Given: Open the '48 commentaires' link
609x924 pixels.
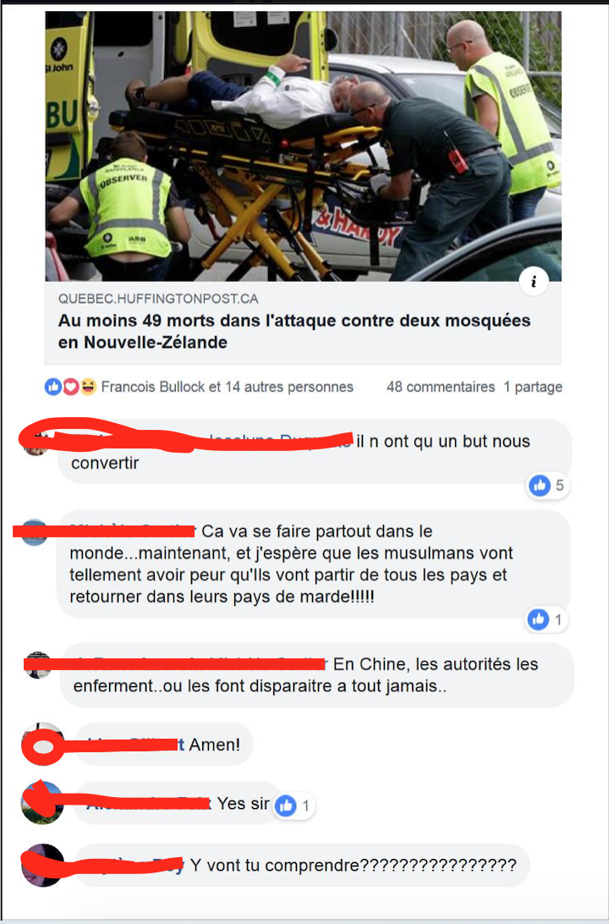Looking at the screenshot, I should tap(441, 388).
